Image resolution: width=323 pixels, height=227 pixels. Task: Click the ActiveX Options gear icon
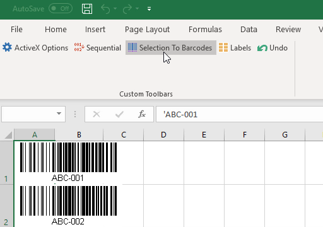coord(8,47)
